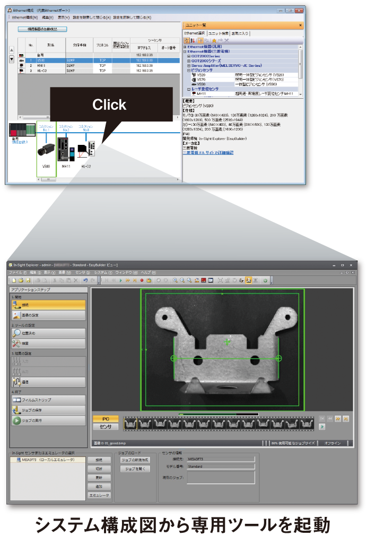Click the VS80 camera device in diagram
Image resolution: width=366 pixels, height=536 pixels.
click(x=46, y=150)
